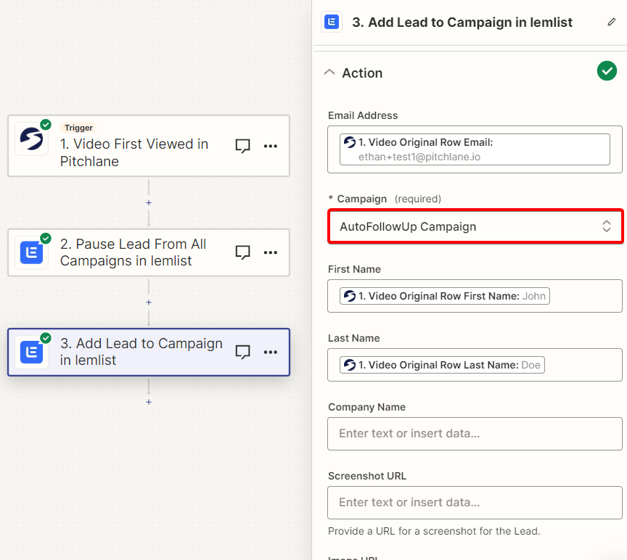Open comments for Video First Viewed step
The image size is (627, 560).
point(242,146)
